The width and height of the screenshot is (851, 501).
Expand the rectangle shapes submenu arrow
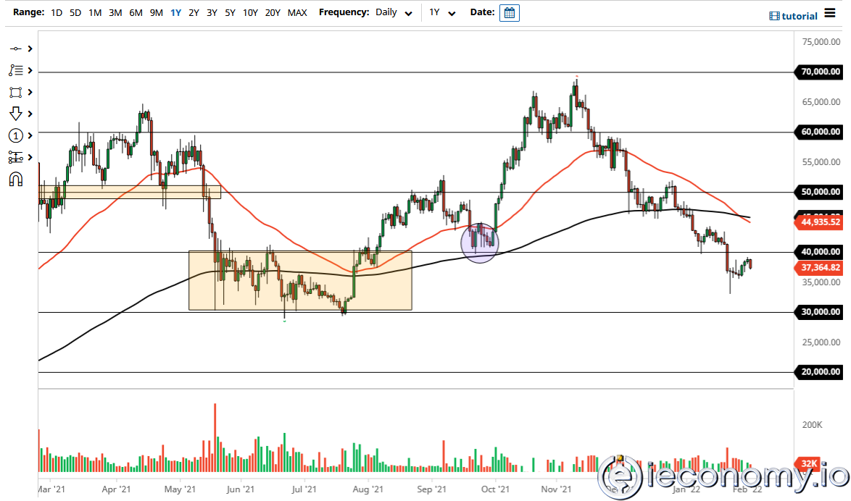(30, 92)
